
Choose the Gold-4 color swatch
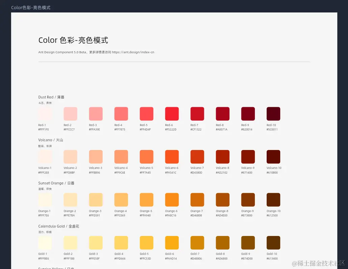pyautogui.click(x=121, y=243)
